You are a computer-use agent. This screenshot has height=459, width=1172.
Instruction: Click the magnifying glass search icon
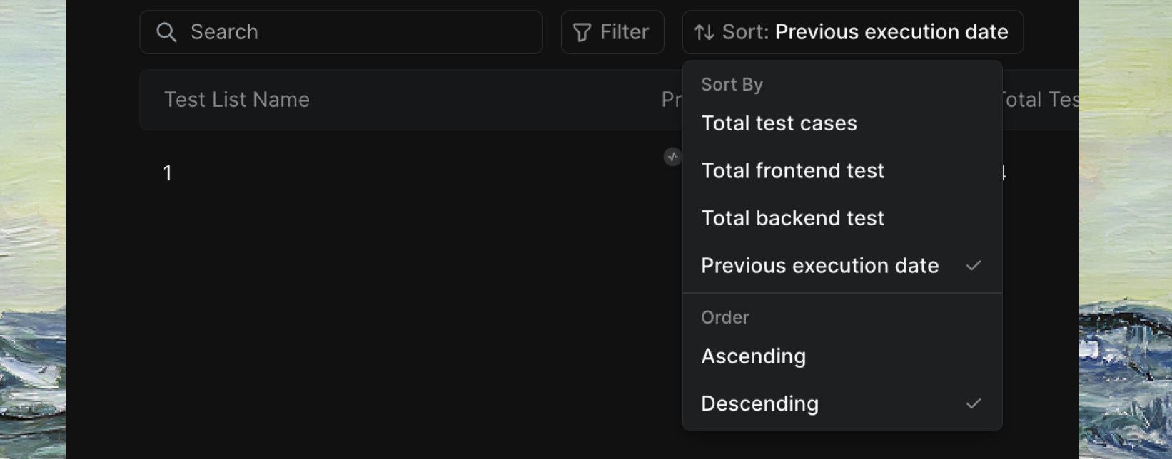coord(166,32)
